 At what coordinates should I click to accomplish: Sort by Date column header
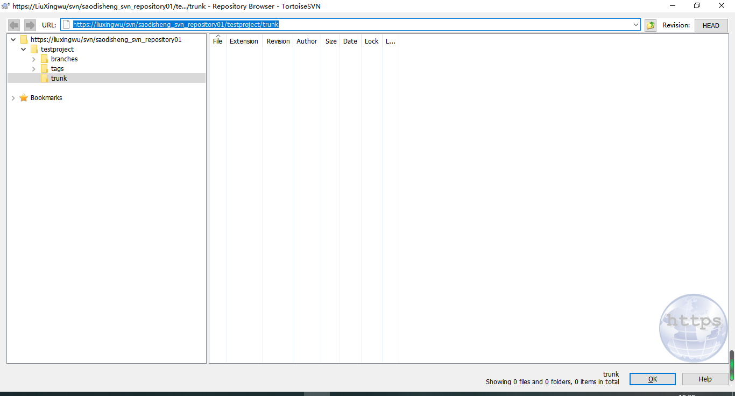(350, 41)
